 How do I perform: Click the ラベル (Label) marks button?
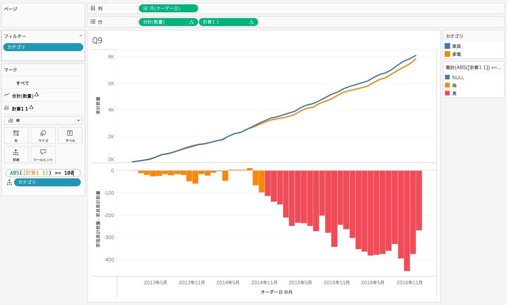pyautogui.click(x=70, y=135)
